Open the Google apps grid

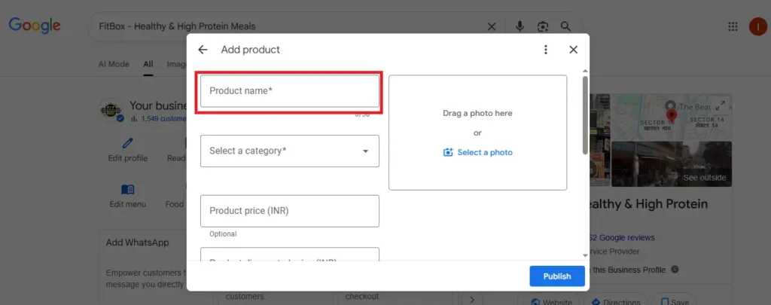pos(733,26)
